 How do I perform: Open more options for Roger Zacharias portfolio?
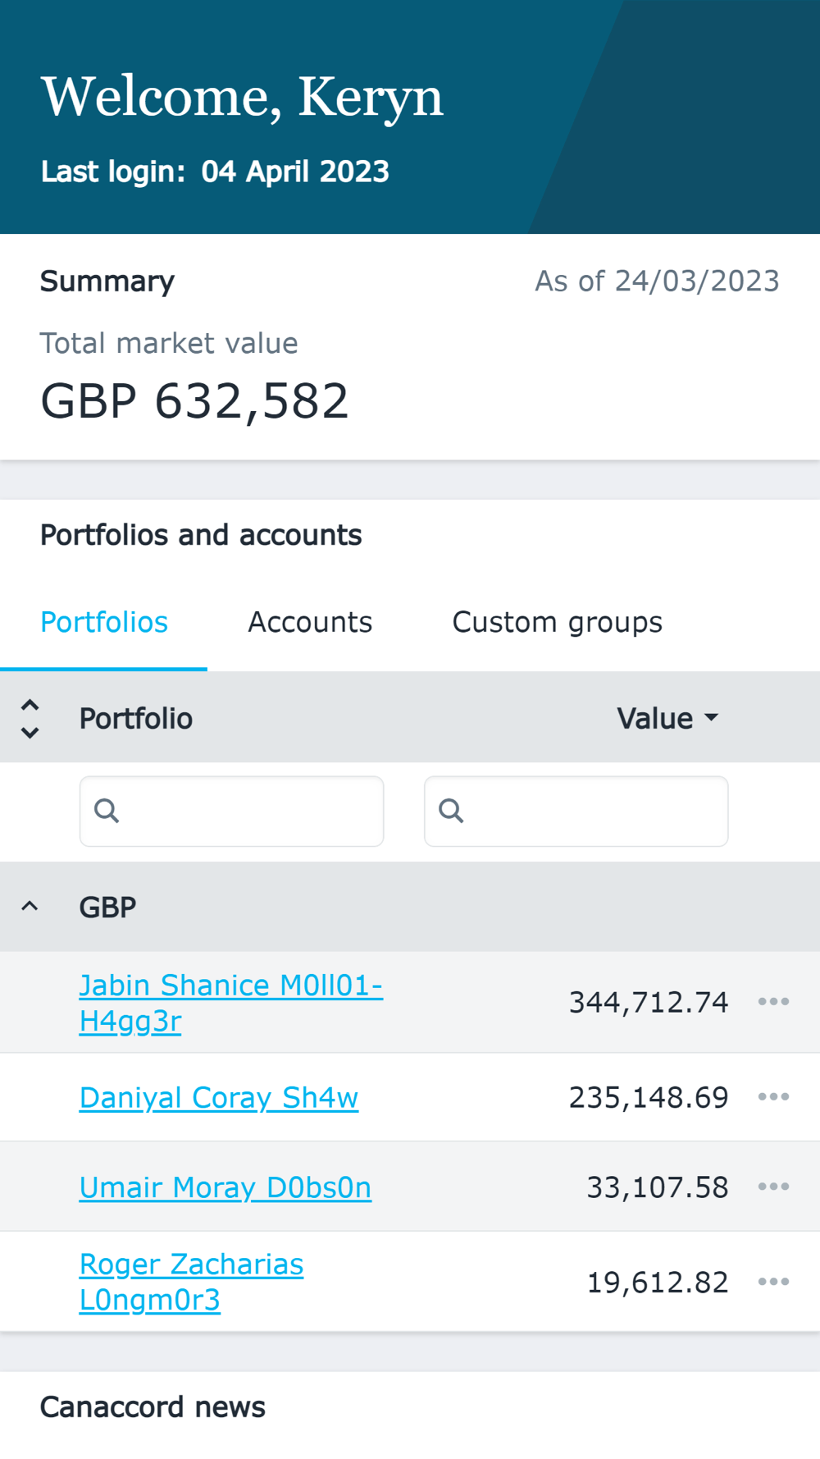[x=773, y=1282]
